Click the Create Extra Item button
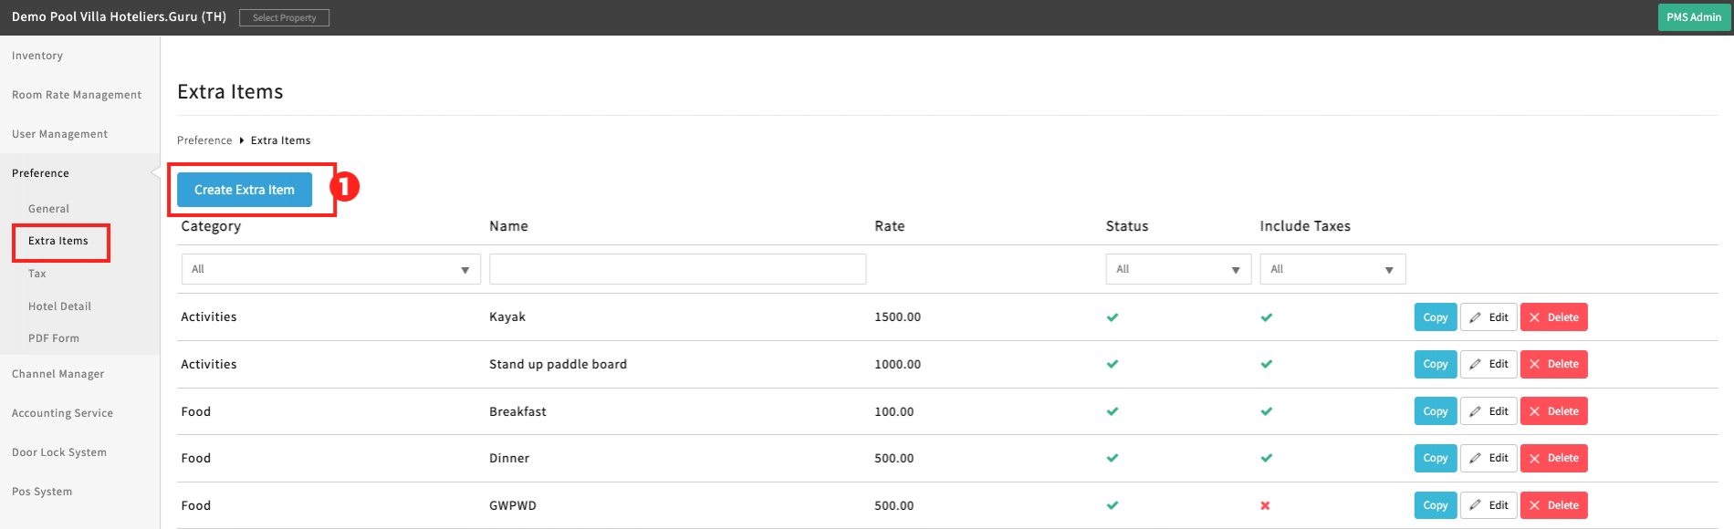Image resolution: width=1734 pixels, height=529 pixels. pos(245,190)
